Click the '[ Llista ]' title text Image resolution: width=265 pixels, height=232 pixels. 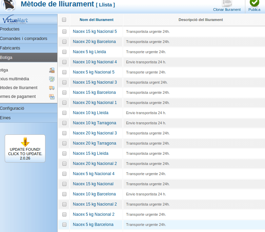point(105,5)
